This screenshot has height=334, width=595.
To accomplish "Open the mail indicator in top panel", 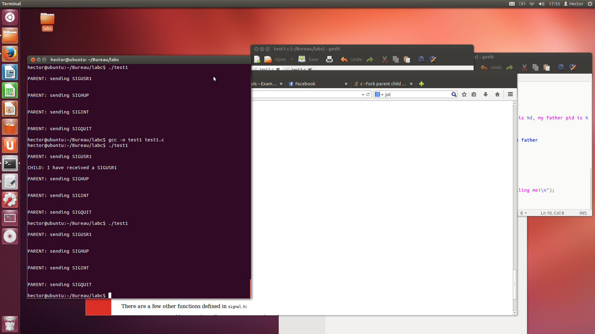I will tap(512, 4).
